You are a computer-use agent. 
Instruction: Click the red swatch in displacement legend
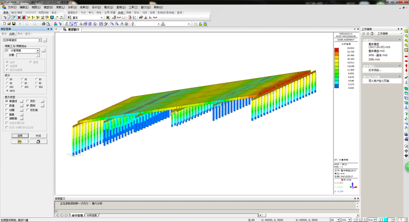click(x=336, y=49)
